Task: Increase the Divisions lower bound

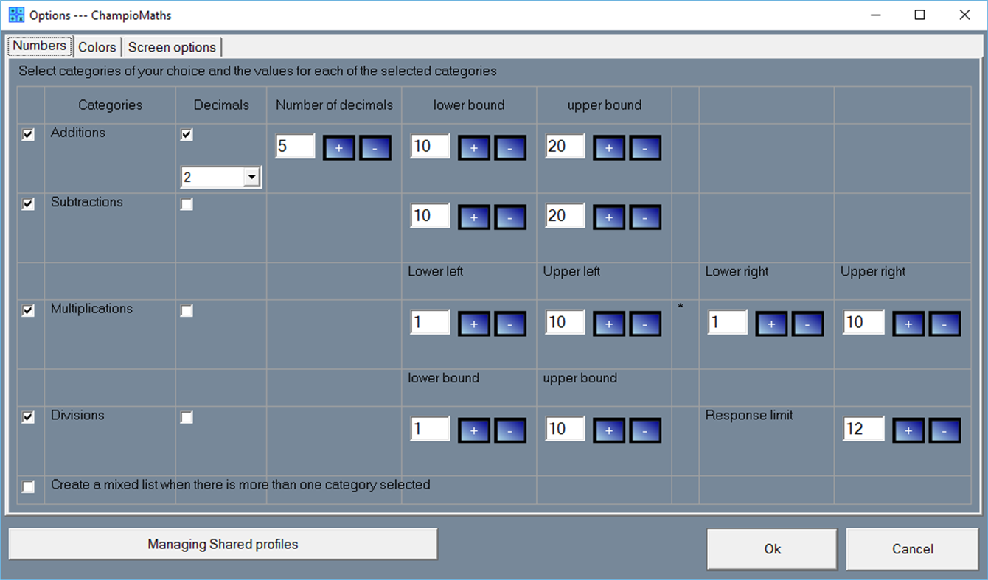Action: [x=473, y=429]
